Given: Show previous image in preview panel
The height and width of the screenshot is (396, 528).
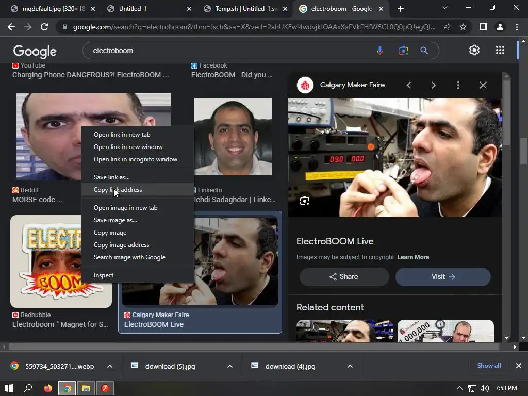Looking at the screenshot, I should (409, 85).
